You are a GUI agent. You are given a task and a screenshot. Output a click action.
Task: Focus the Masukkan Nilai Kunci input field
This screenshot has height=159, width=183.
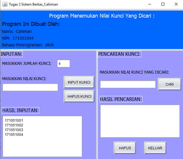[30, 87]
